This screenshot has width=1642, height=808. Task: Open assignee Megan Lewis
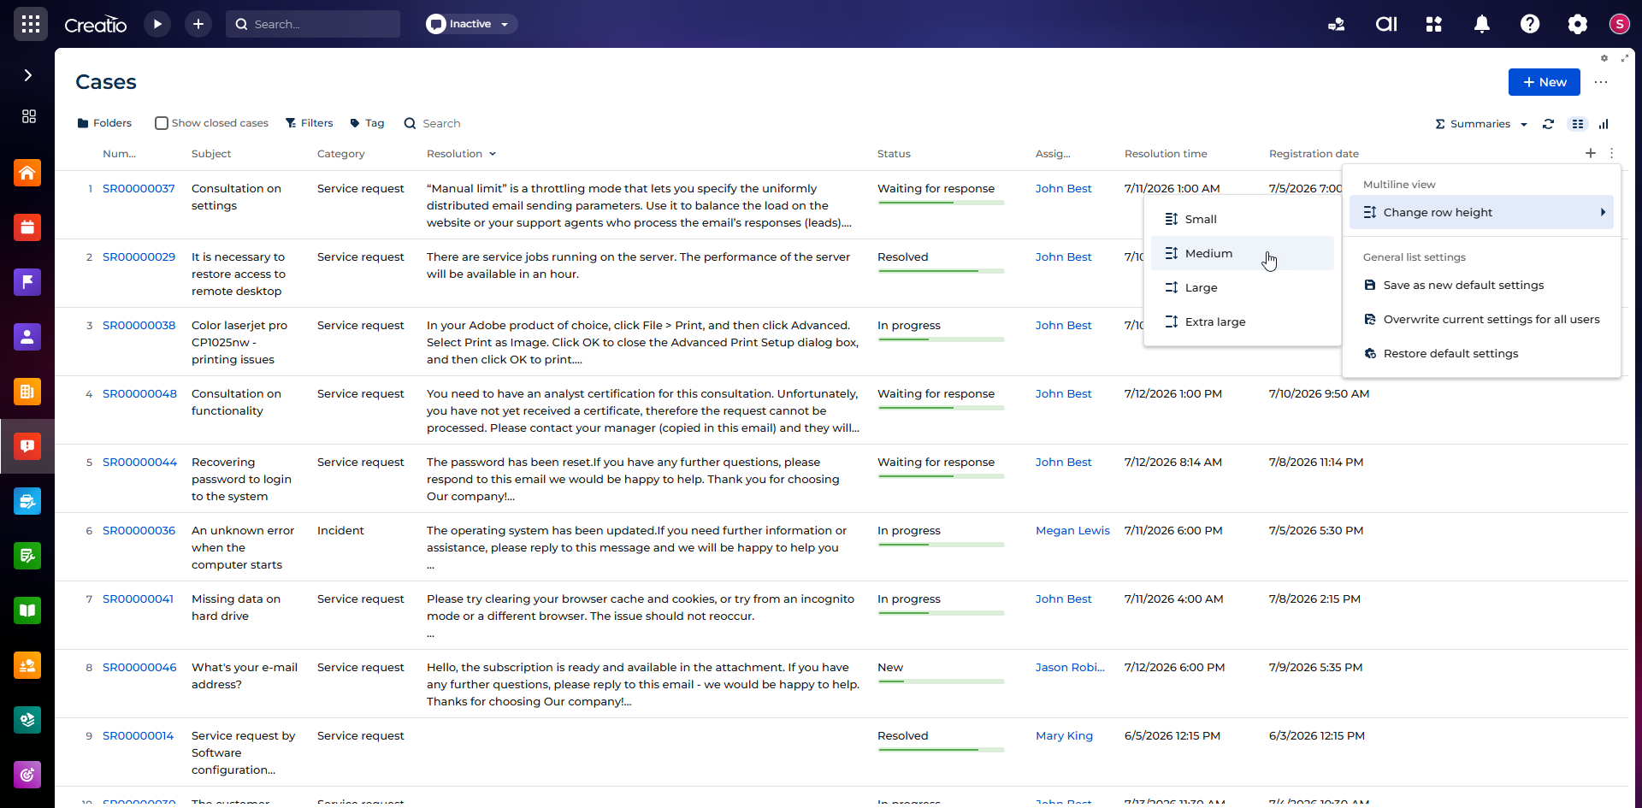pos(1072,530)
